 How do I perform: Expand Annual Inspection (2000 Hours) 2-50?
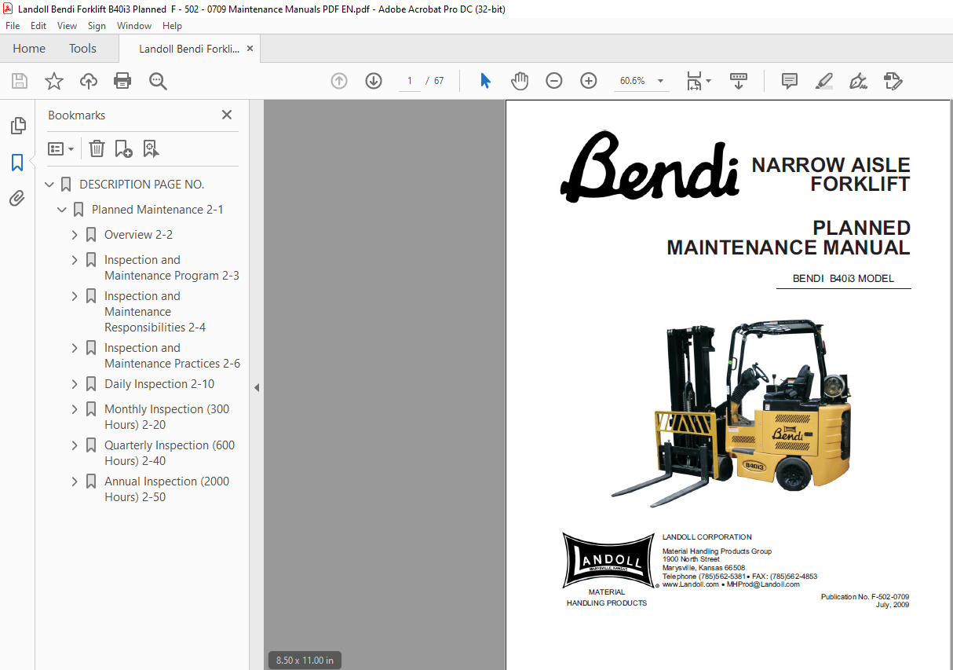pyautogui.click(x=75, y=481)
